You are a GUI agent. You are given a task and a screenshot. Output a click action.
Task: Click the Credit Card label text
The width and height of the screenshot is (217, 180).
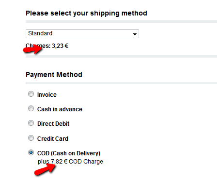click(x=53, y=139)
